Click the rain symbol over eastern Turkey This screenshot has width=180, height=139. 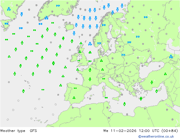(165, 74)
